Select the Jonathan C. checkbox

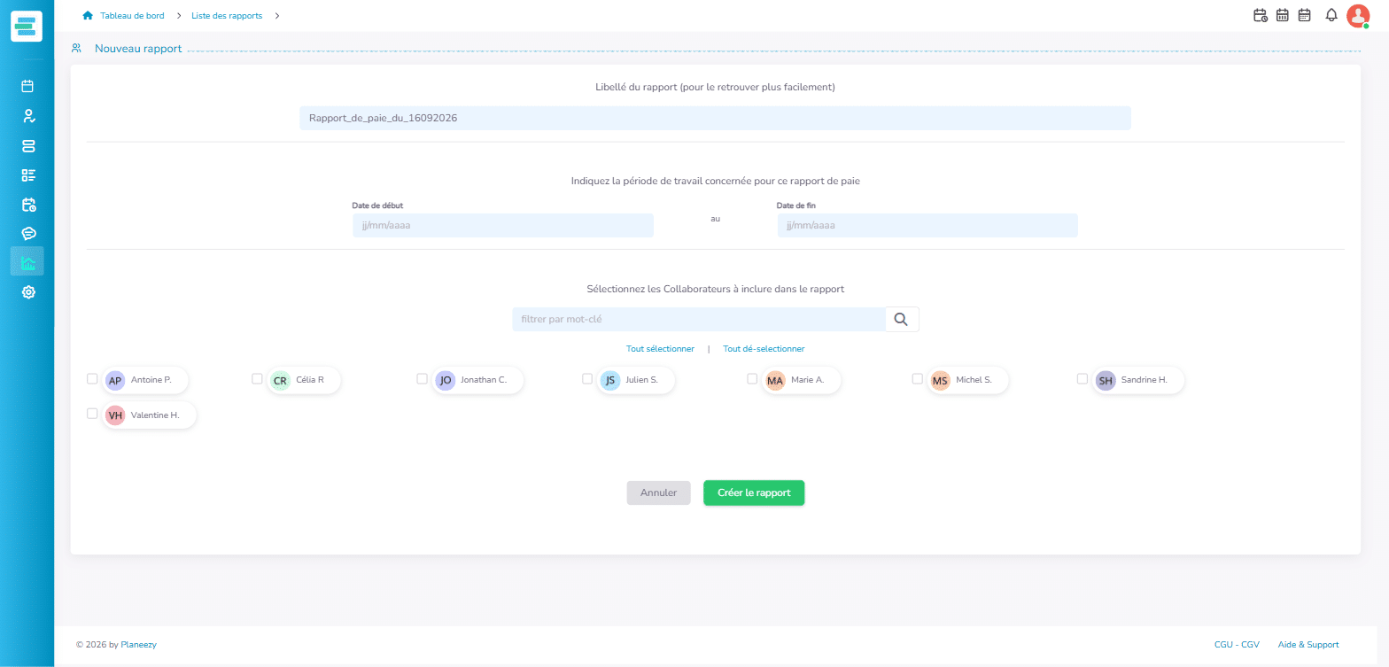tap(422, 378)
